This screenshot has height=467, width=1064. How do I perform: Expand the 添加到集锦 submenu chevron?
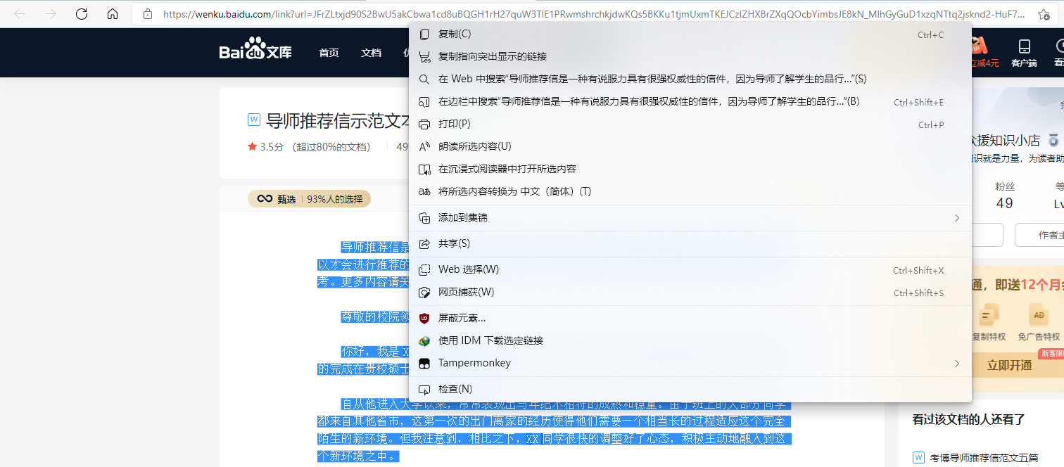click(956, 218)
